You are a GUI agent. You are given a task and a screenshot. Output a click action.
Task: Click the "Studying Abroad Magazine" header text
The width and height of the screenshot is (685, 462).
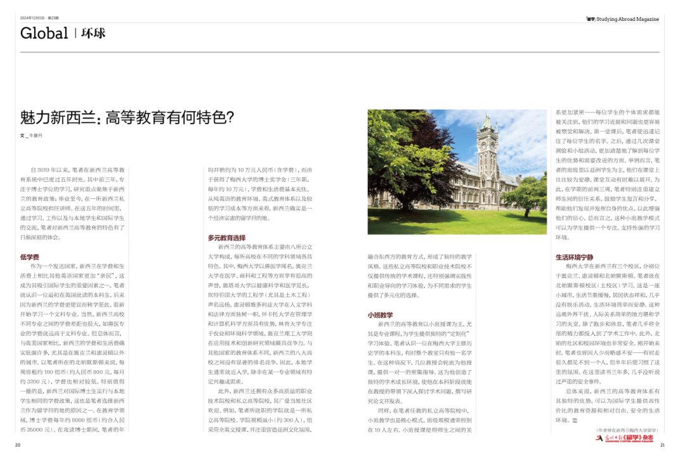pyautogui.click(x=627, y=19)
